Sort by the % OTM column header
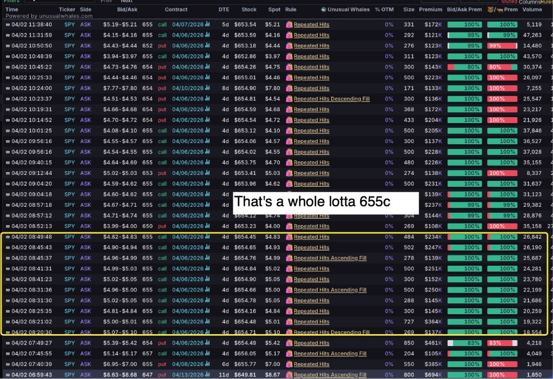Screen dimensions: 553x379 click(x=384, y=10)
